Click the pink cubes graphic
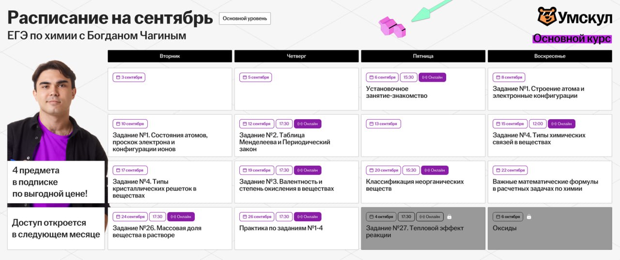The image size is (620, 260). point(392,27)
